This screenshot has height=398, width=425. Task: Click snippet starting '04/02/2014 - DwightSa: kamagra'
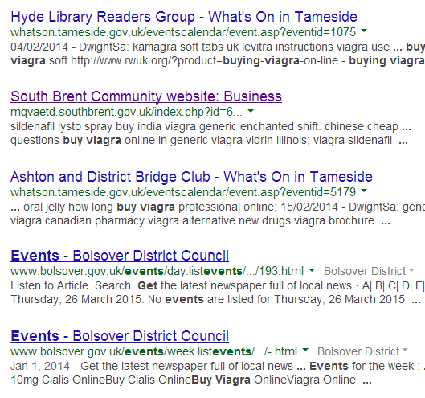pyautogui.click(x=218, y=47)
